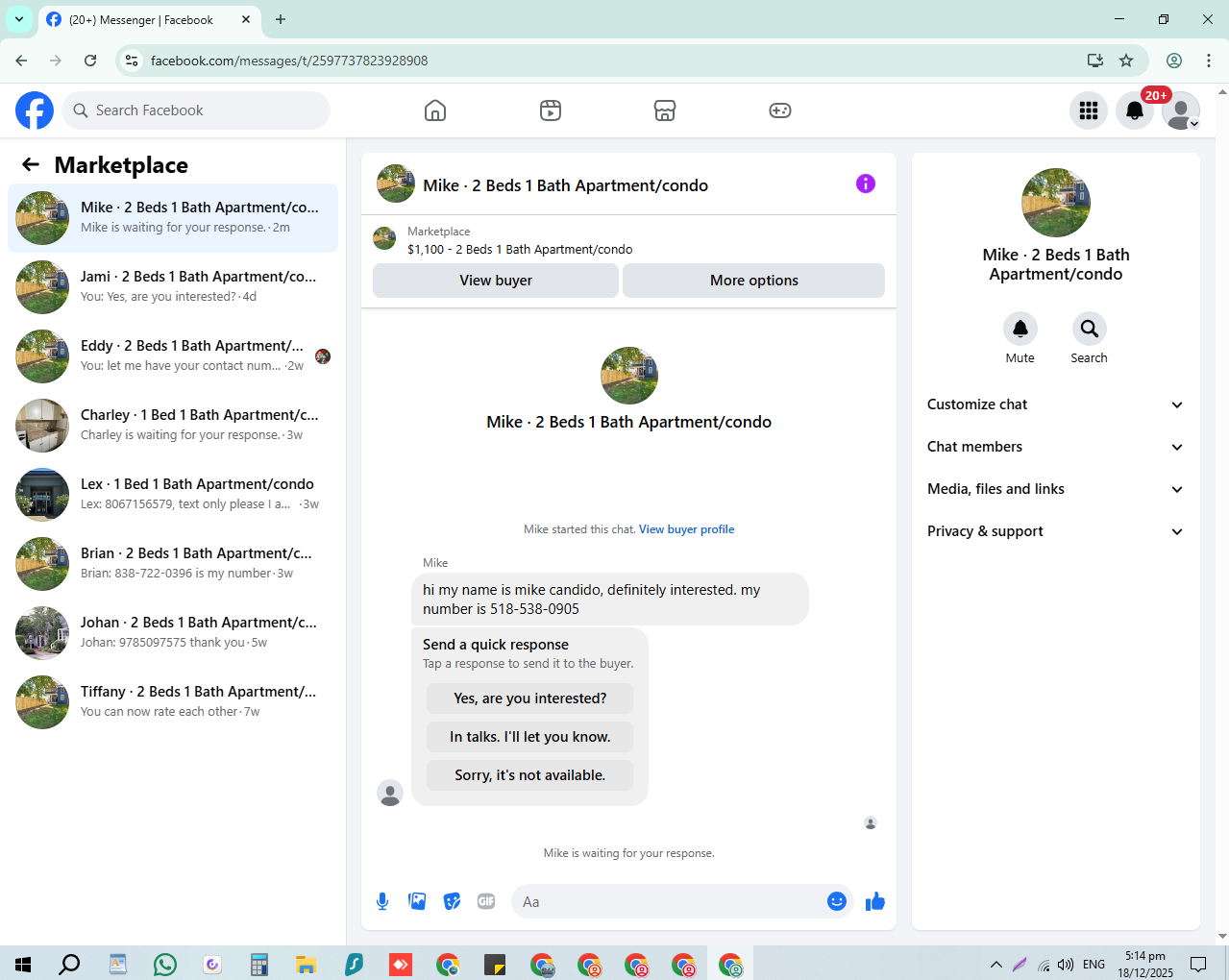The height and width of the screenshot is (980, 1229).
Task: Open the Jami conversation in the list
Action: (173, 287)
